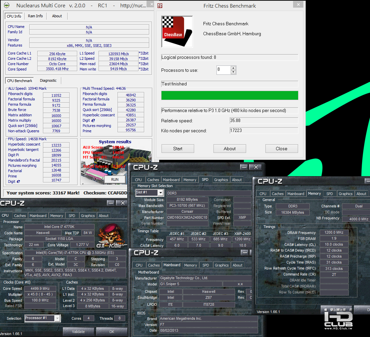Click the BIOS Date 08/02/2013 value
The width and height of the screenshot is (370, 337).
pos(208,330)
